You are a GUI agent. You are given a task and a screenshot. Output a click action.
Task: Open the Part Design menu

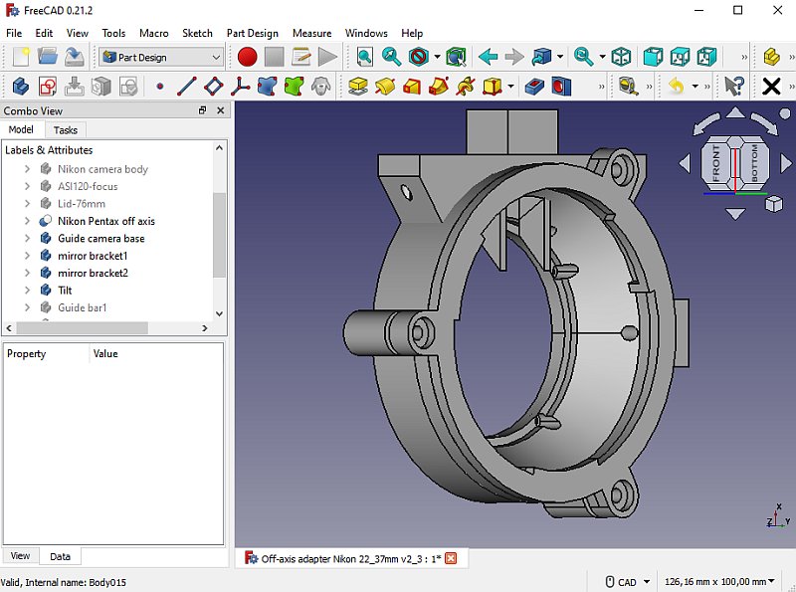(253, 33)
